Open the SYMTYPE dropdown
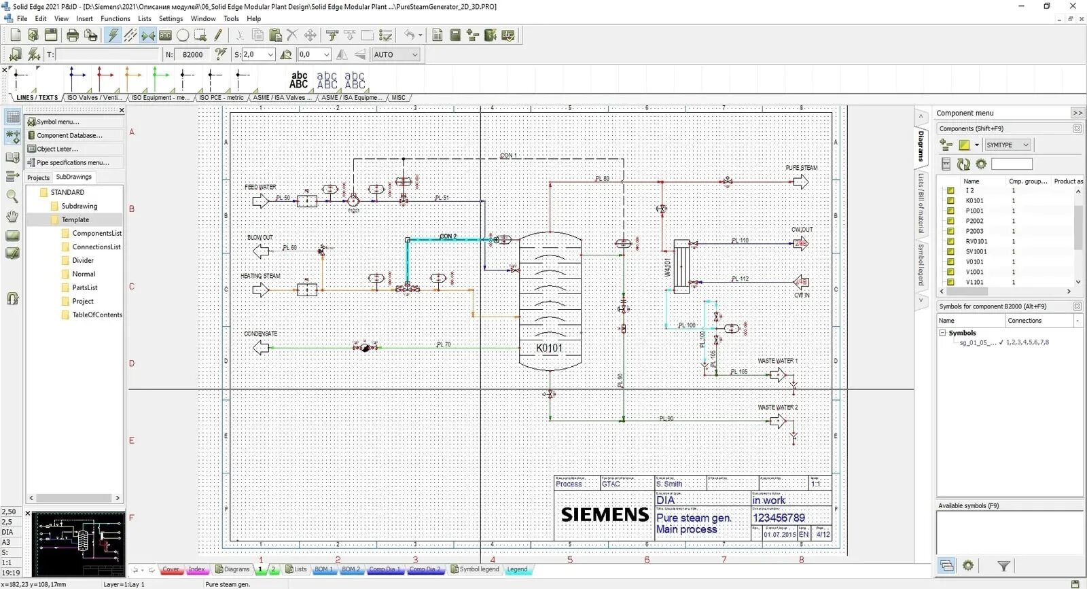 pyautogui.click(x=1008, y=145)
